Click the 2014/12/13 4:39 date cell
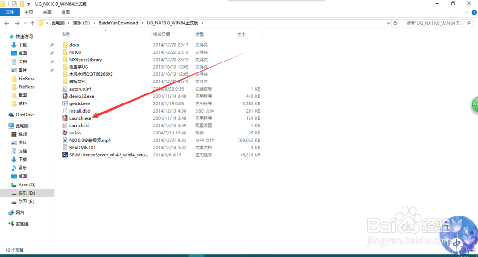The image size is (478, 257). coord(170,125)
